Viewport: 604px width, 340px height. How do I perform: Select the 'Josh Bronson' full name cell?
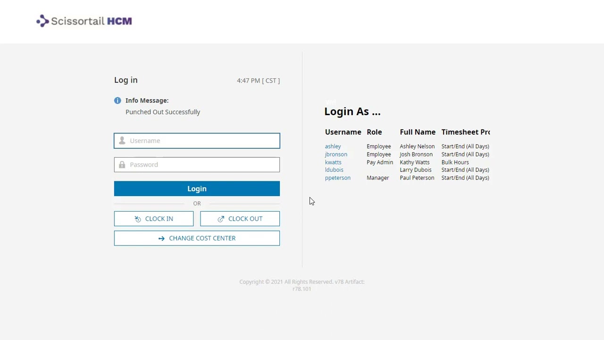[x=416, y=154]
